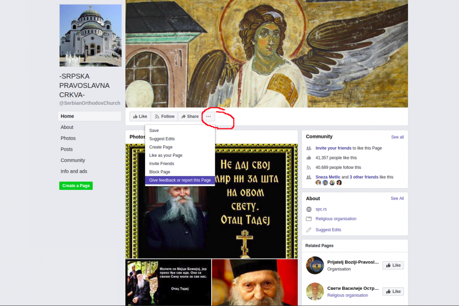Click the green Create a Page button

click(76, 185)
